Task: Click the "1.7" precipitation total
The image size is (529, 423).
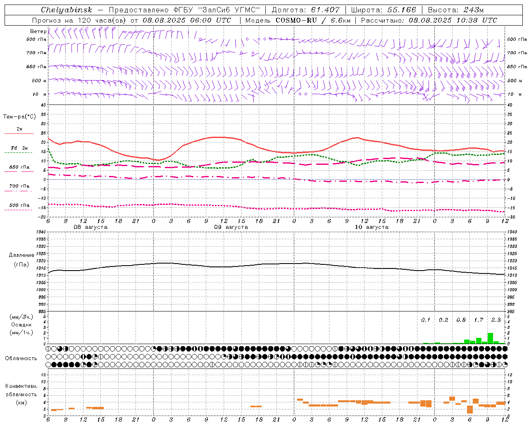Action: 479,320
